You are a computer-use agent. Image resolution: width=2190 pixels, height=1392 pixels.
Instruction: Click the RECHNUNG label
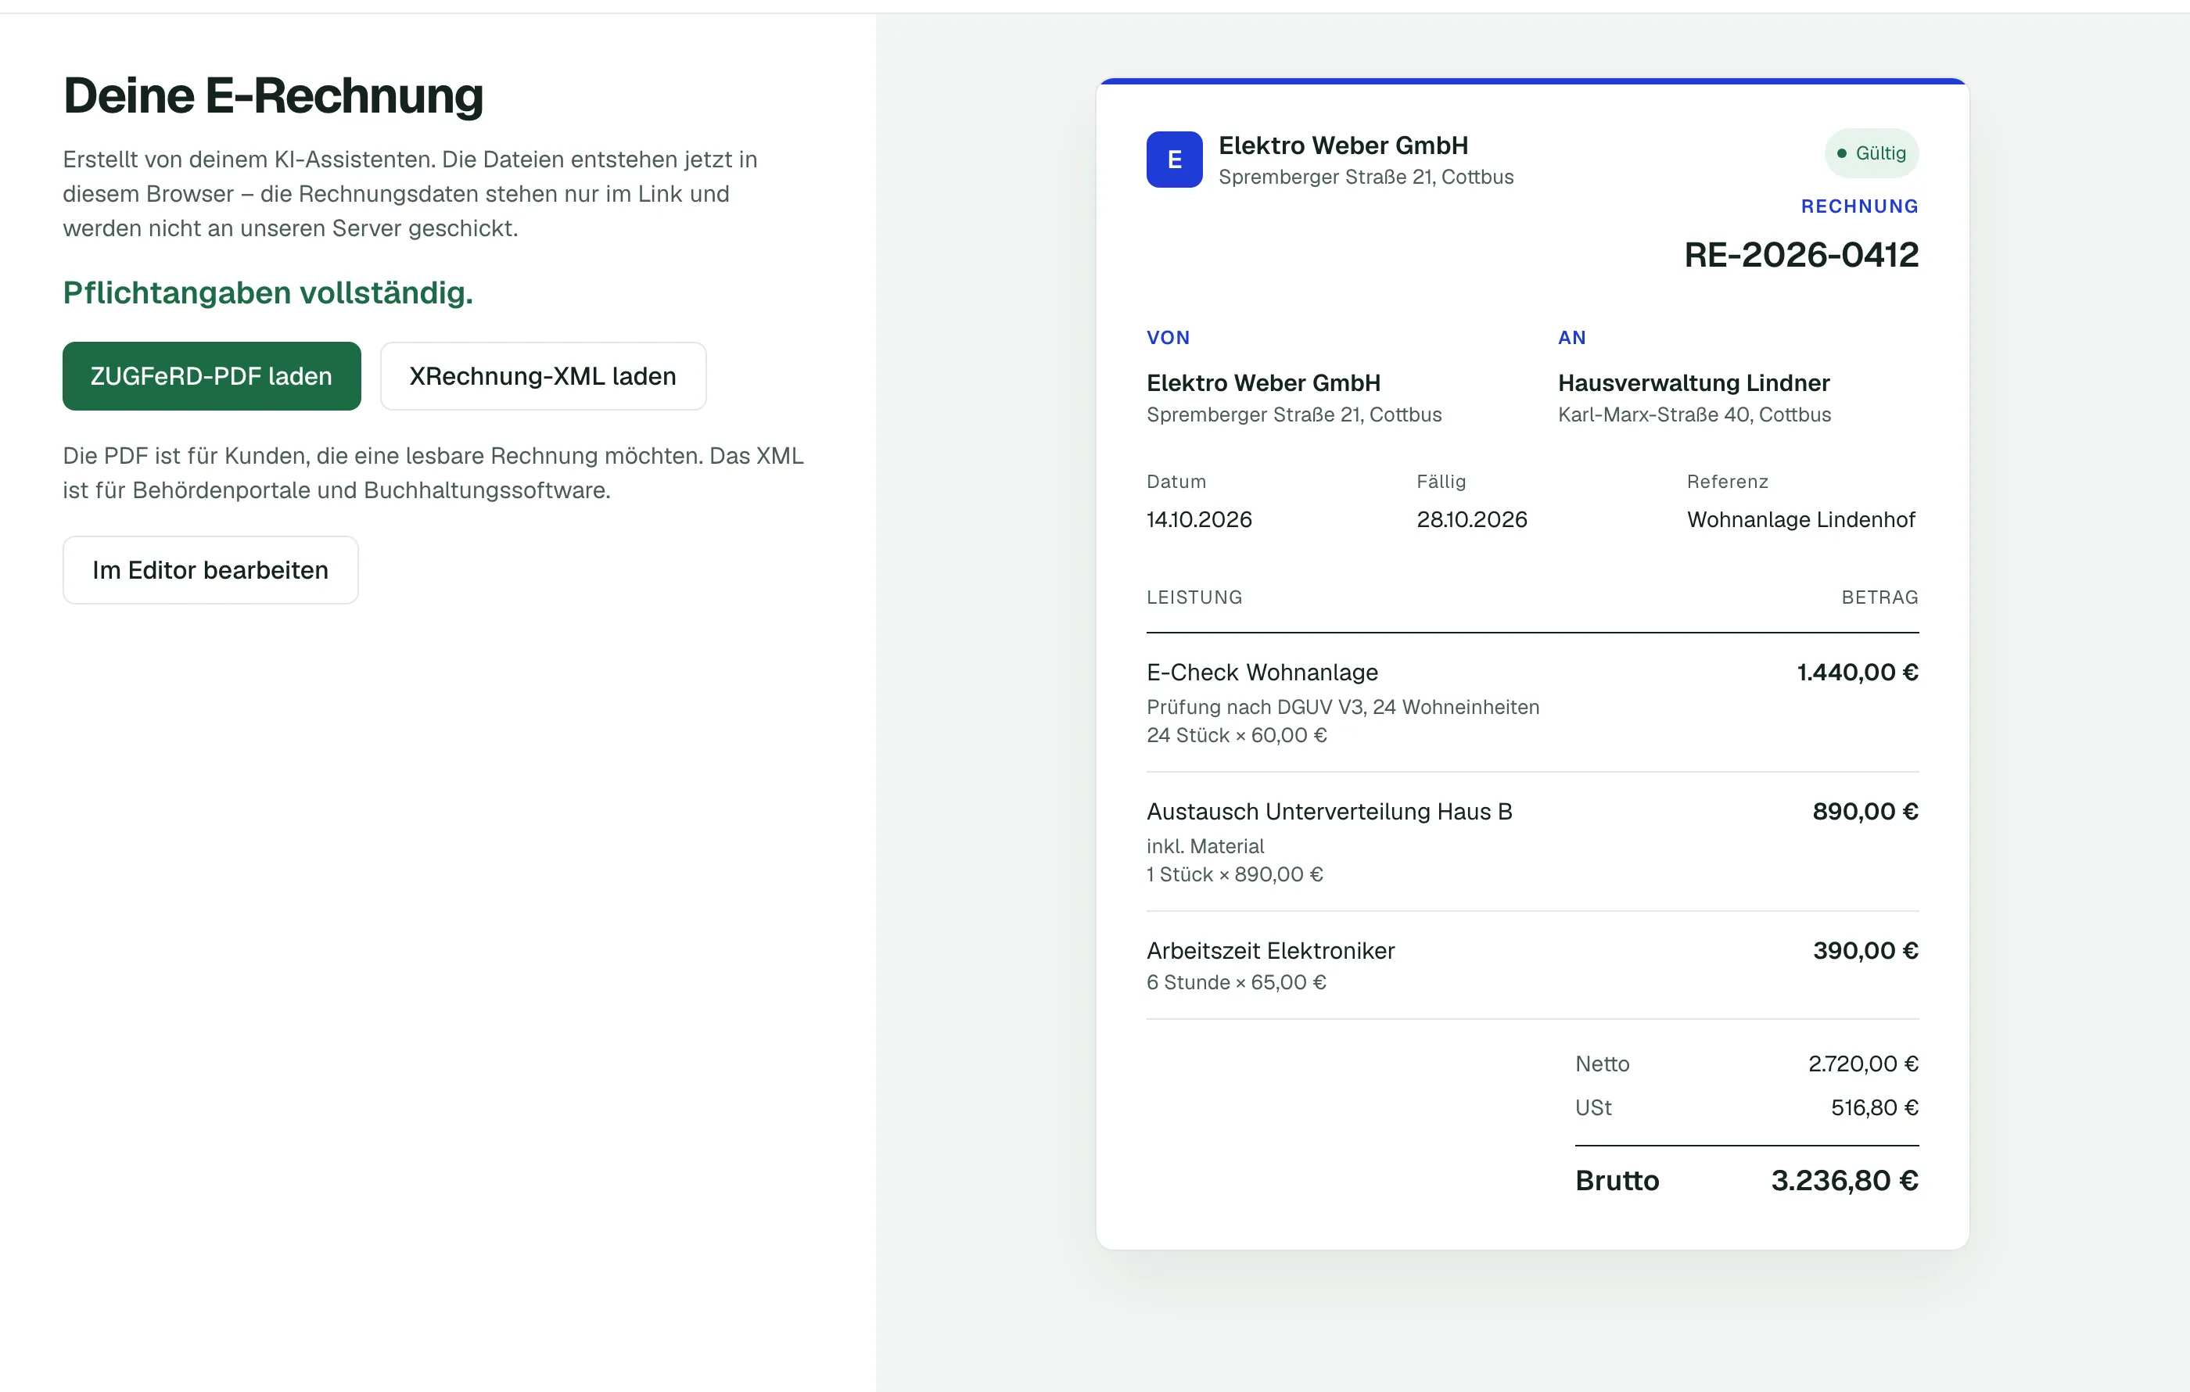click(x=1860, y=206)
